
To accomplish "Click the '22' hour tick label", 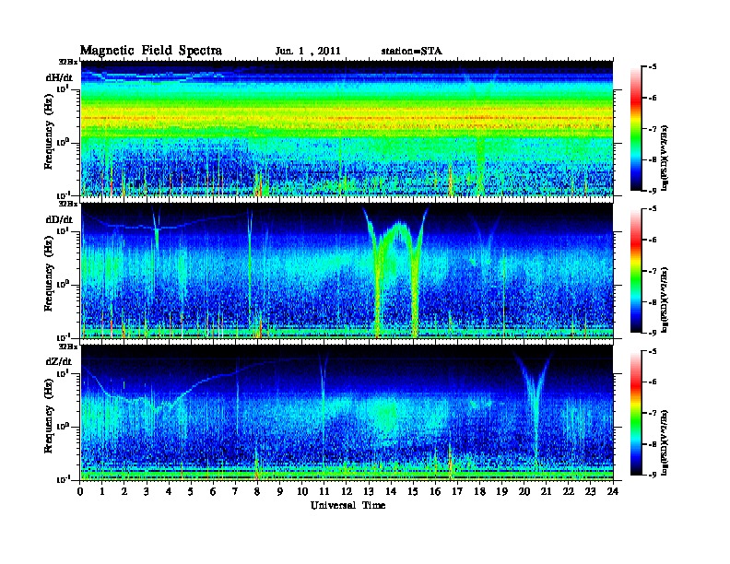I will tap(569, 491).
